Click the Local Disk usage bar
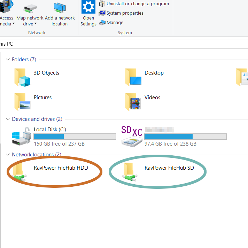 click(x=75, y=137)
